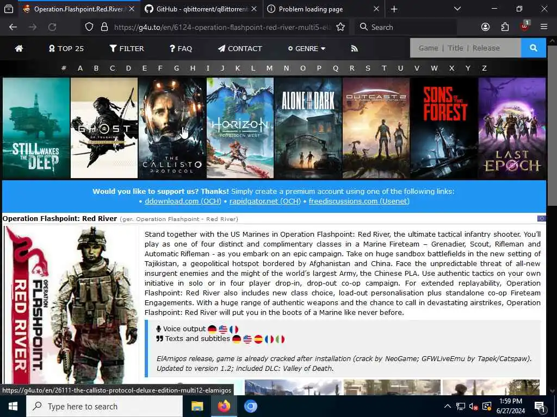Open Horizon Forbidden West cover

click(x=240, y=128)
